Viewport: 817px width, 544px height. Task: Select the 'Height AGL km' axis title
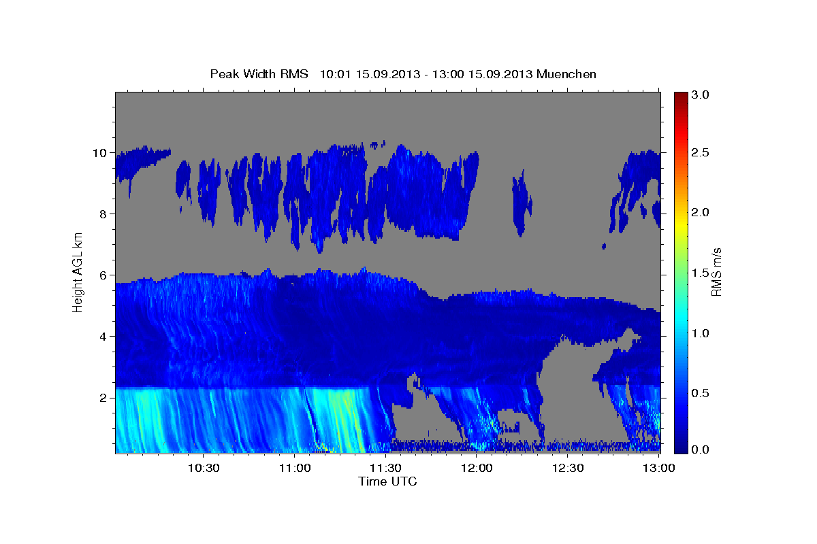[x=78, y=272]
